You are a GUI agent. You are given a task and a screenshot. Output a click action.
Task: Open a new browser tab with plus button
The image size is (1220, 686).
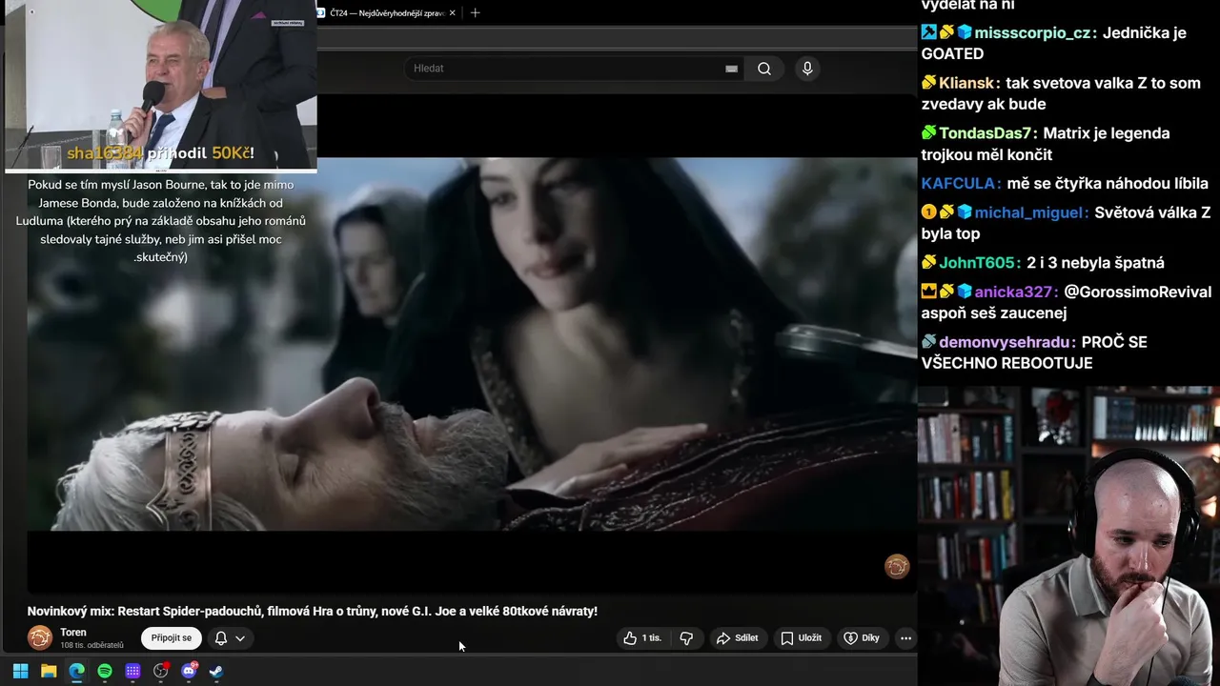click(x=476, y=13)
